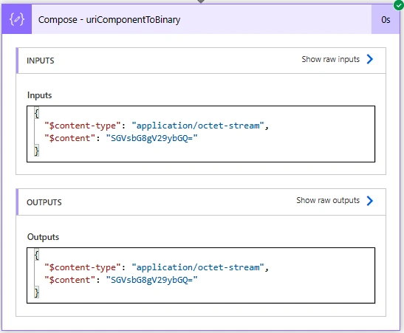
Task: Open the raw outputs chevron arrow
Action: point(370,201)
